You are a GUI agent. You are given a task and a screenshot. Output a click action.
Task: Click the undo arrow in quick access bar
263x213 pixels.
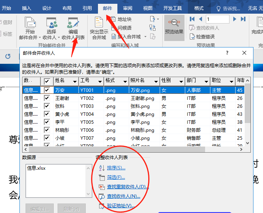point(8,56)
